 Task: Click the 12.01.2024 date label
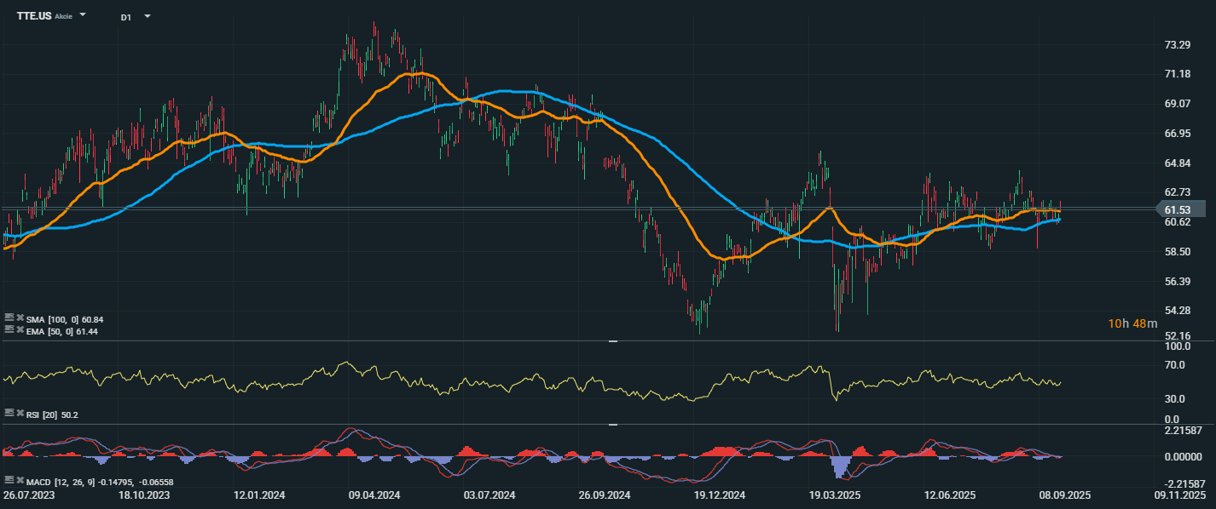coord(258,495)
